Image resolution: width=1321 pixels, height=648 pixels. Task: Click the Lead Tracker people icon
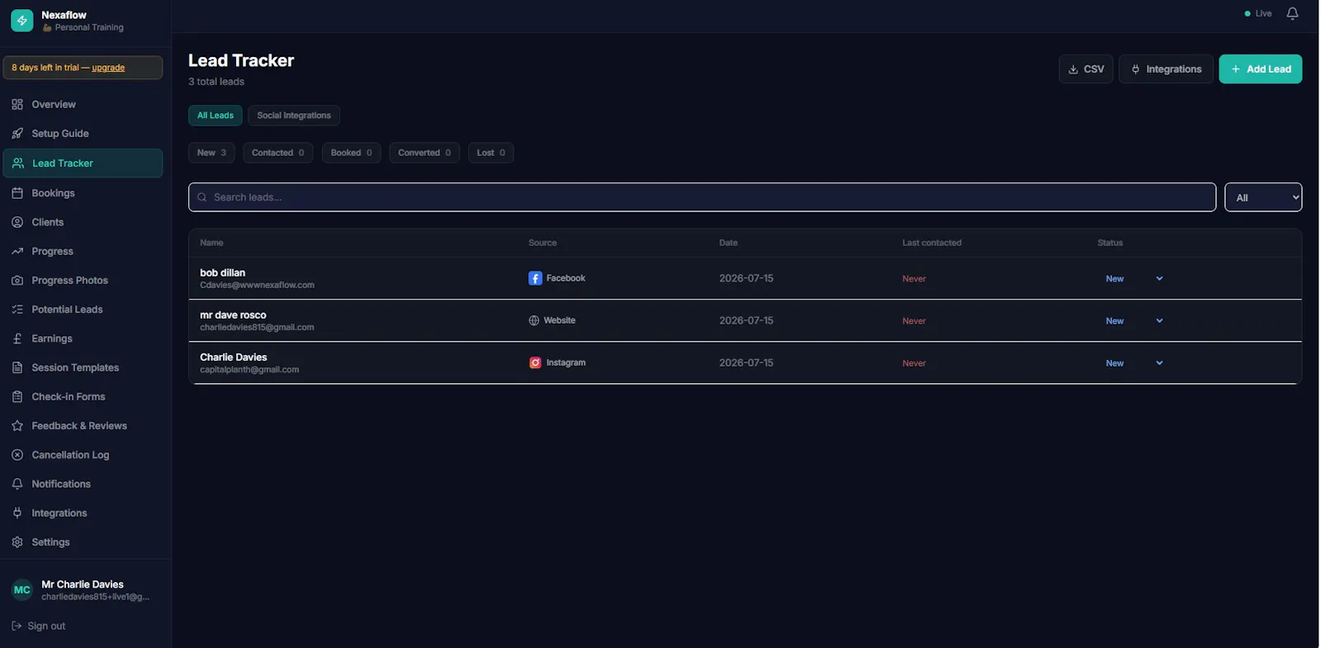pyautogui.click(x=18, y=163)
